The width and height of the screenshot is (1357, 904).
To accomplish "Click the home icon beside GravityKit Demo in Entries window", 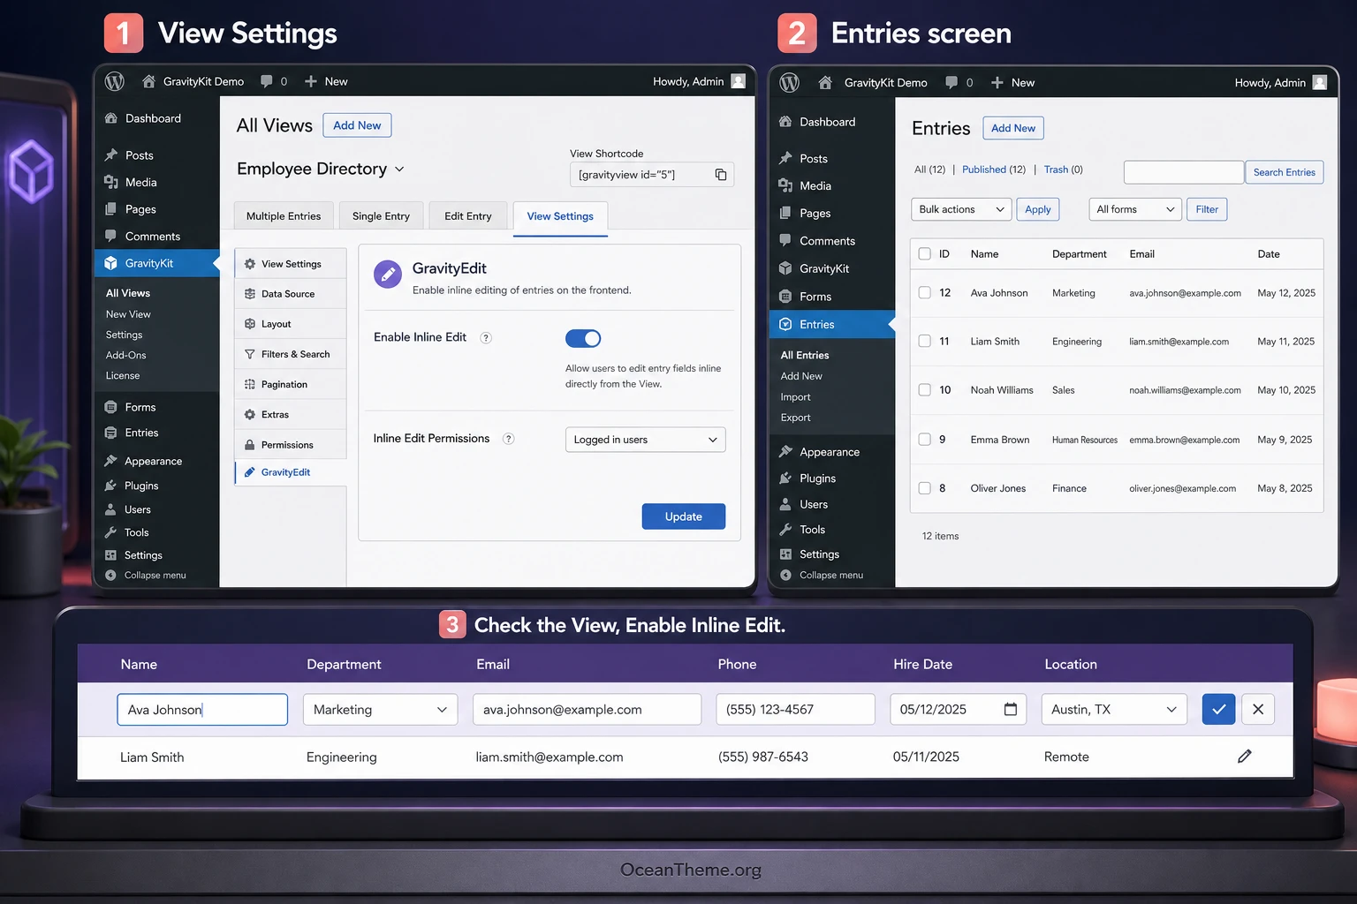I will 825,83.
